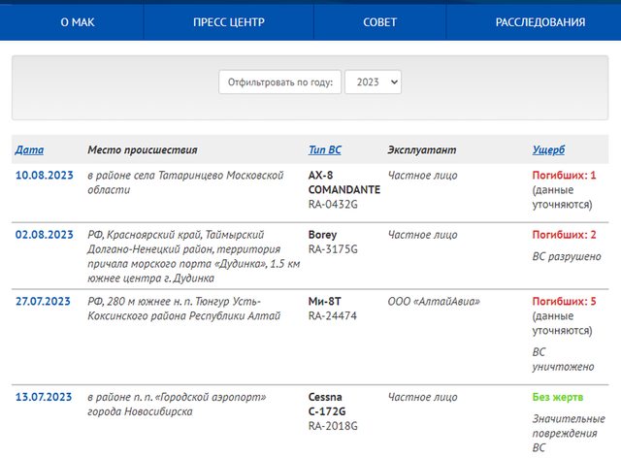This screenshot has height=458, width=621.
Task: Click the Погибших: 5 damage text
Action: (x=564, y=301)
